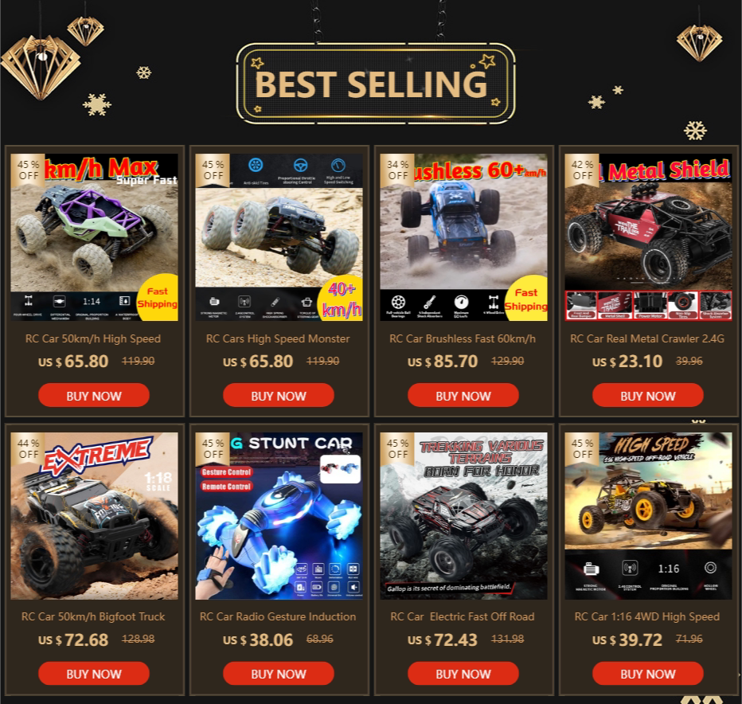Open the blue Stunt Car gesture image
The height and width of the screenshot is (704, 742).
tap(279, 515)
